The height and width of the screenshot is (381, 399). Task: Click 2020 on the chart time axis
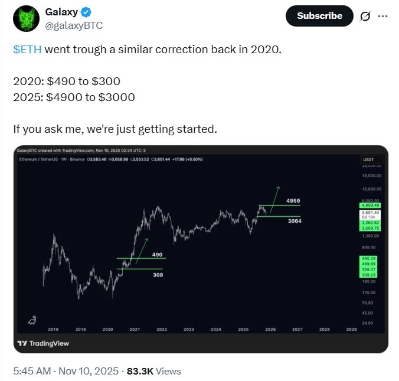[107, 329]
